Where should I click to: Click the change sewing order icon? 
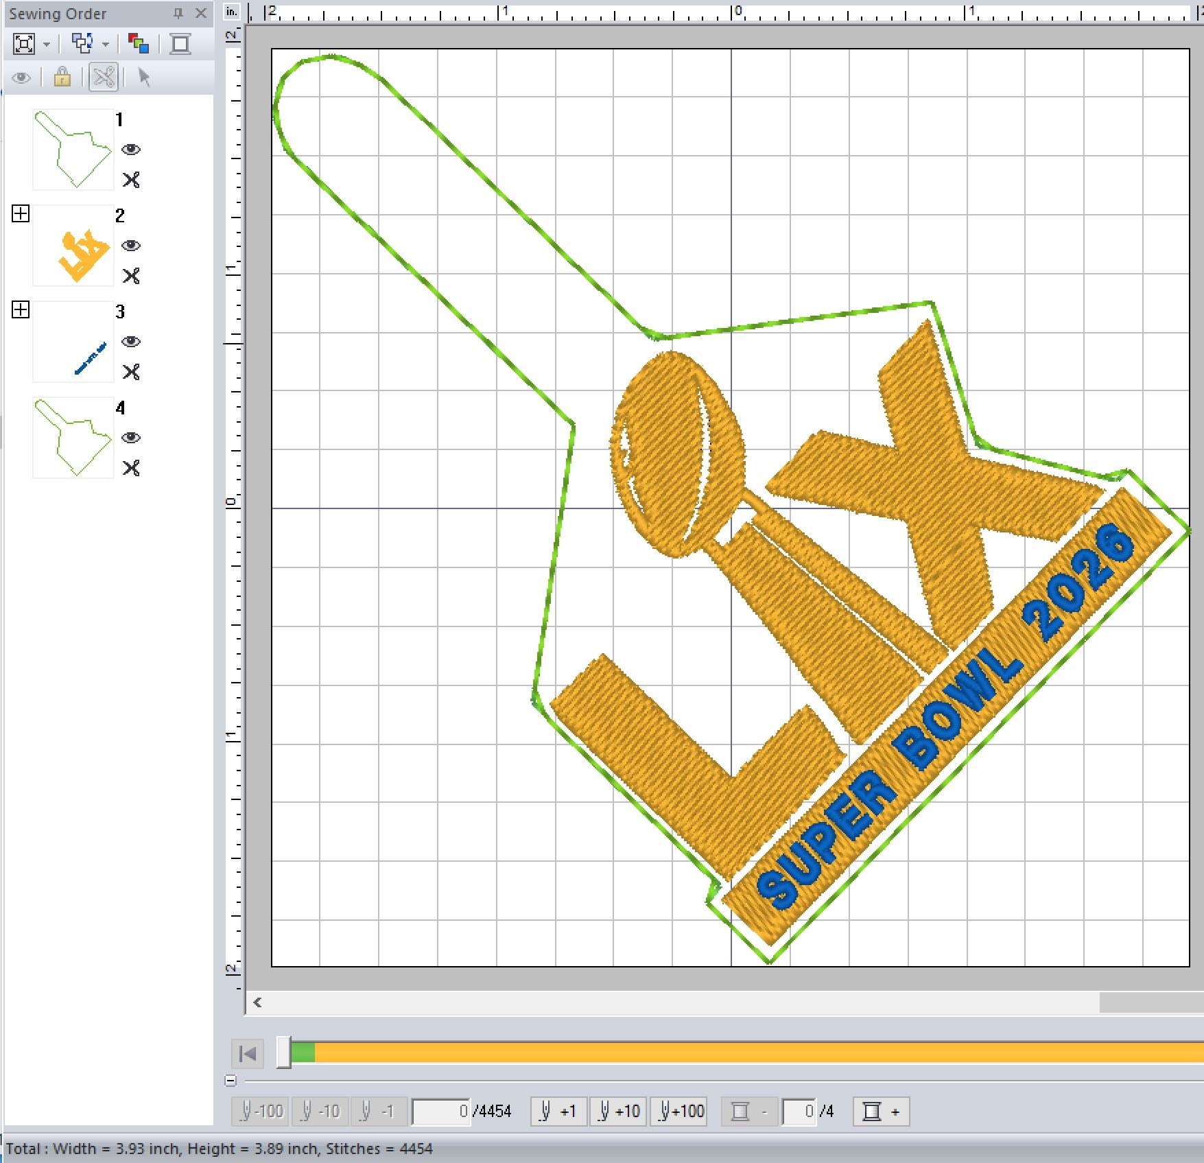pos(83,44)
